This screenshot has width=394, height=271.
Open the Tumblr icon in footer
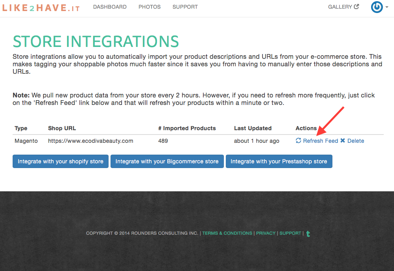click(x=308, y=234)
